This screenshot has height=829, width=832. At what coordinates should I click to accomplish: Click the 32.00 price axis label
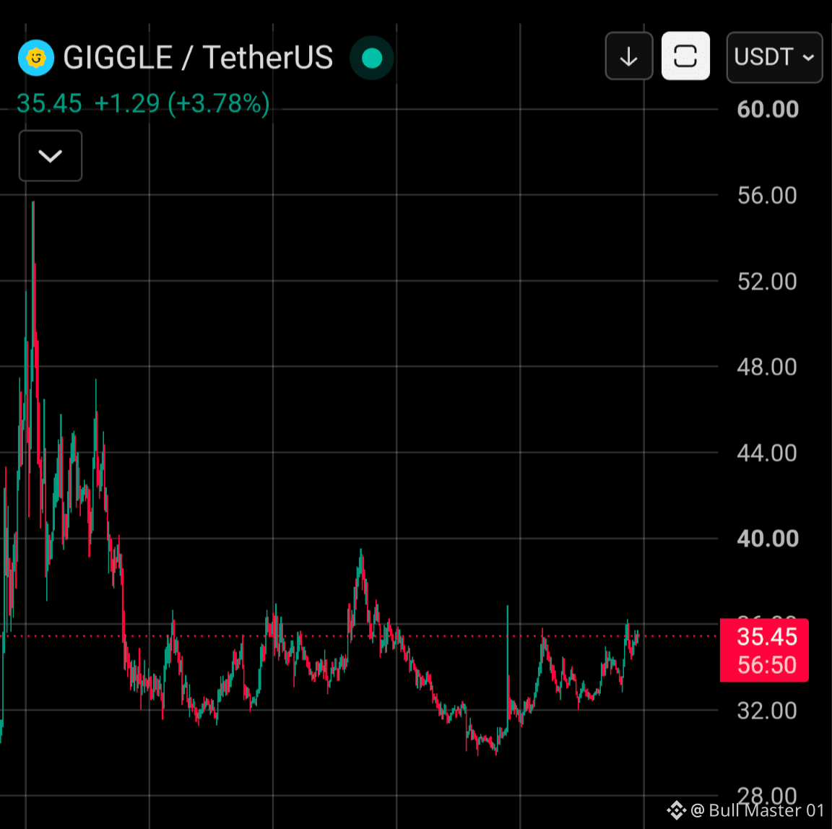click(x=767, y=711)
